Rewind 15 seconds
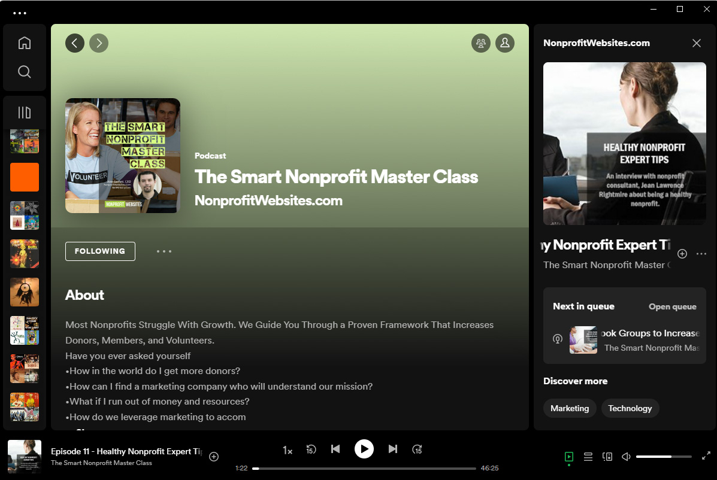 pyautogui.click(x=311, y=449)
